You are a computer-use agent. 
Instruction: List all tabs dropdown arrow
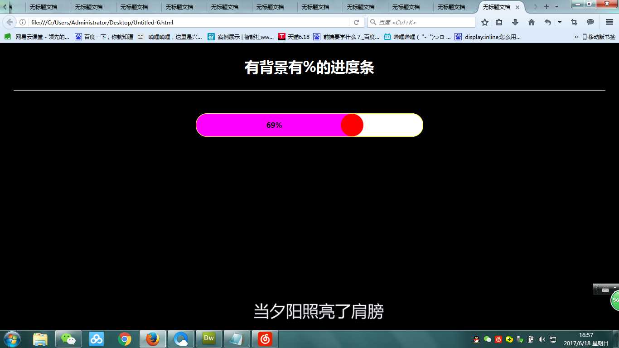[x=556, y=7]
